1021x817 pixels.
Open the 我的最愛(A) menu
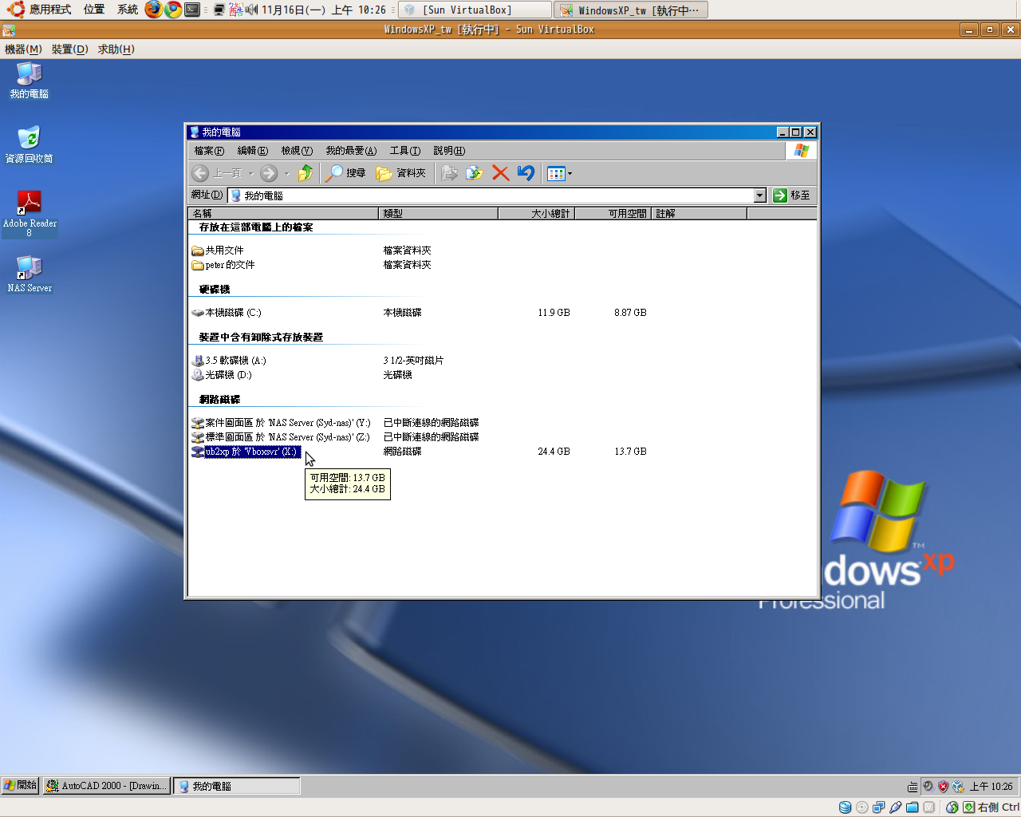pyautogui.click(x=351, y=151)
